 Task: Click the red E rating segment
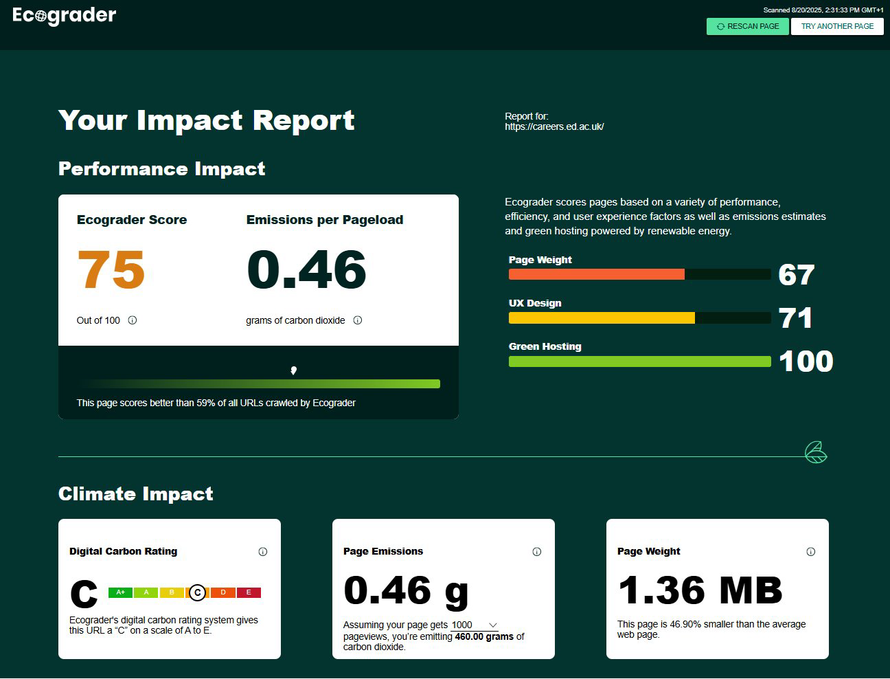coord(249,592)
